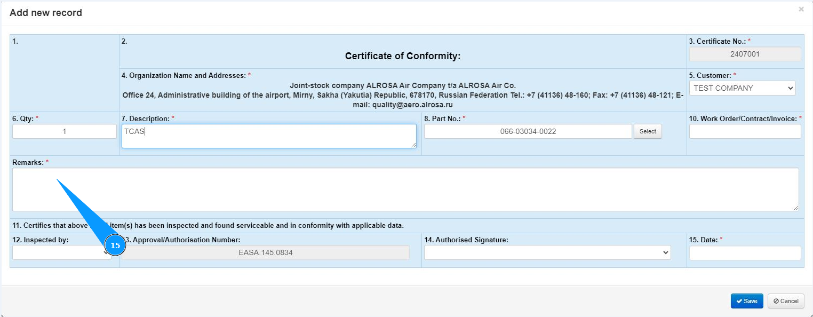Click the Certificate of Conformity heading

point(403,56)
